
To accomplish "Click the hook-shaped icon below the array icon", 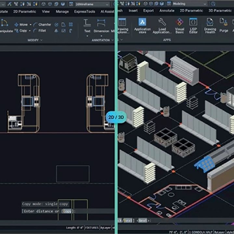I will pyautogui.click(x=71, y=31).
